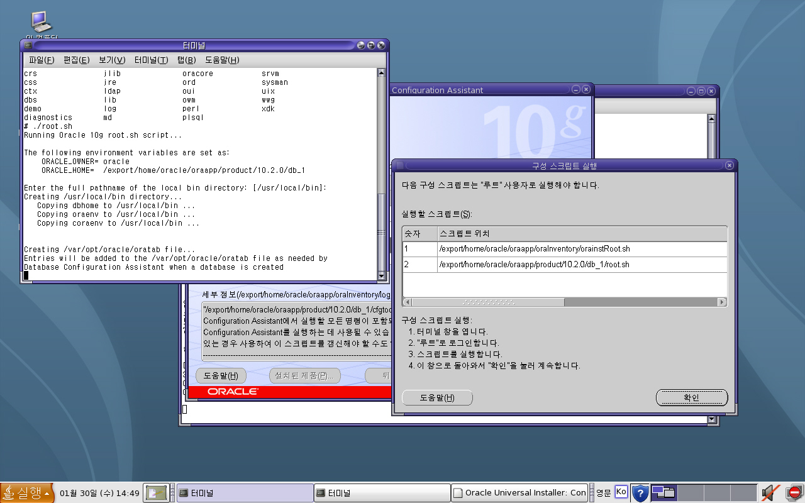Click the ORACLE logo in installer
This screenshot has height=503, width=805.
[x=233, y=392]
